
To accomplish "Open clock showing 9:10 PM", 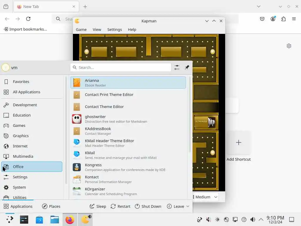I will click(275, 220).
